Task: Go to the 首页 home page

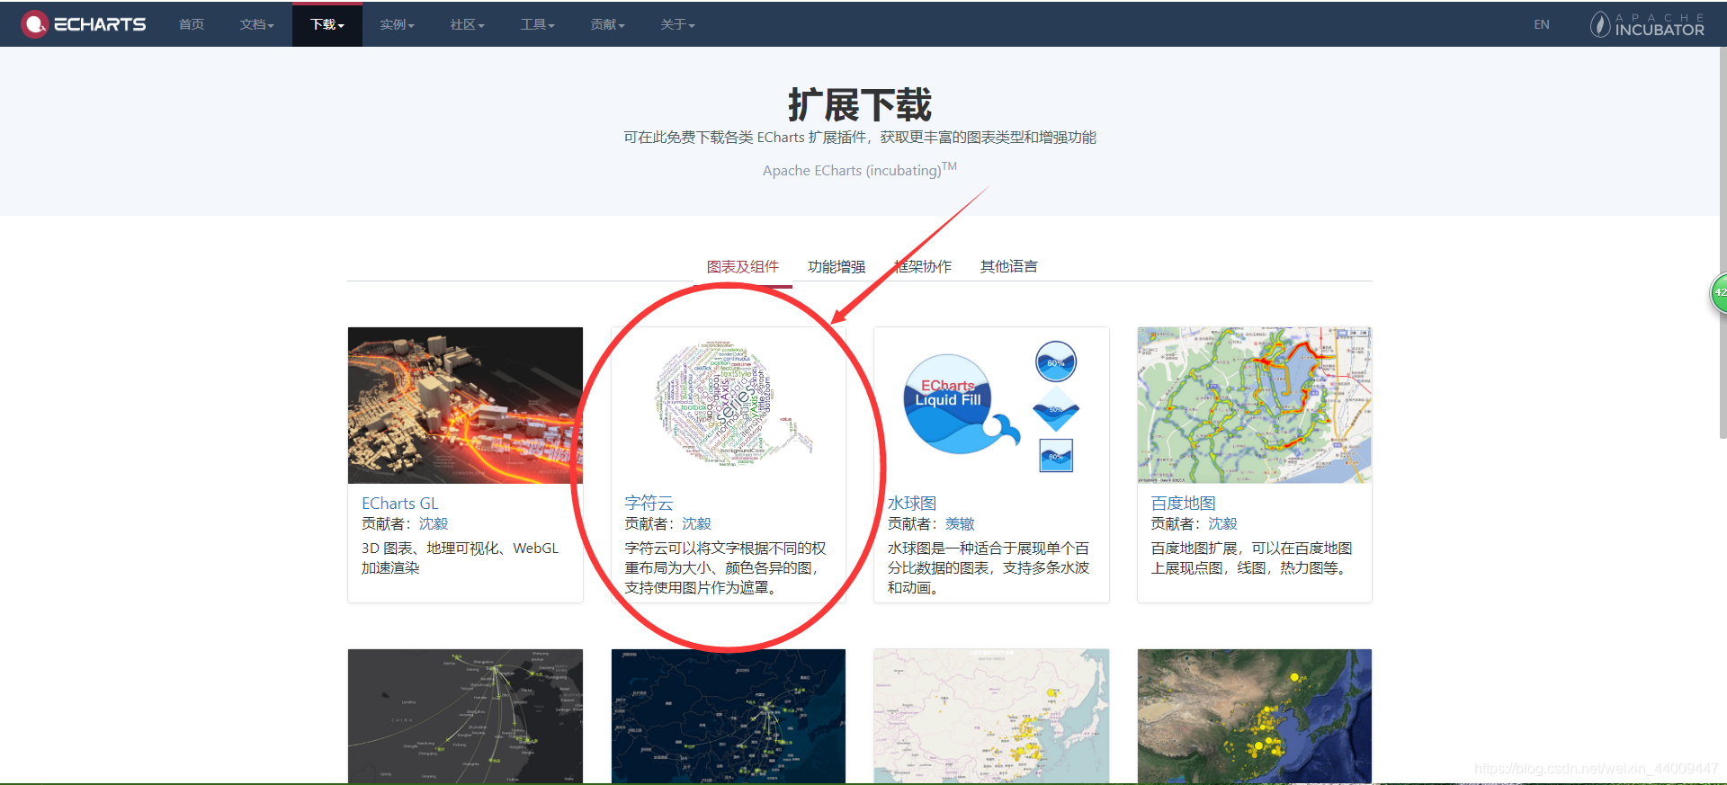Action: click(191, 24)
